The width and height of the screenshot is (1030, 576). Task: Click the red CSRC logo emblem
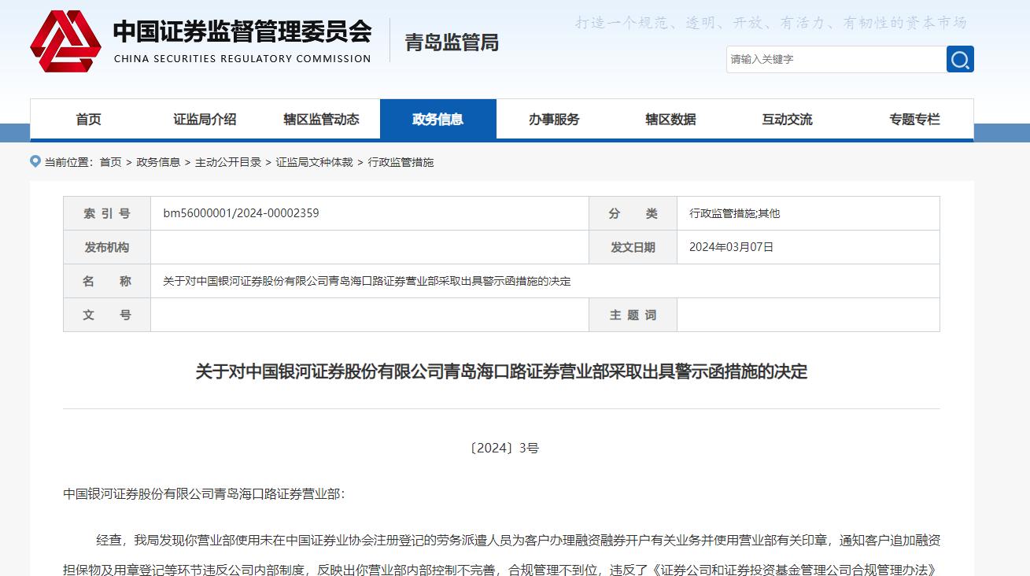(x=65, y=41)
